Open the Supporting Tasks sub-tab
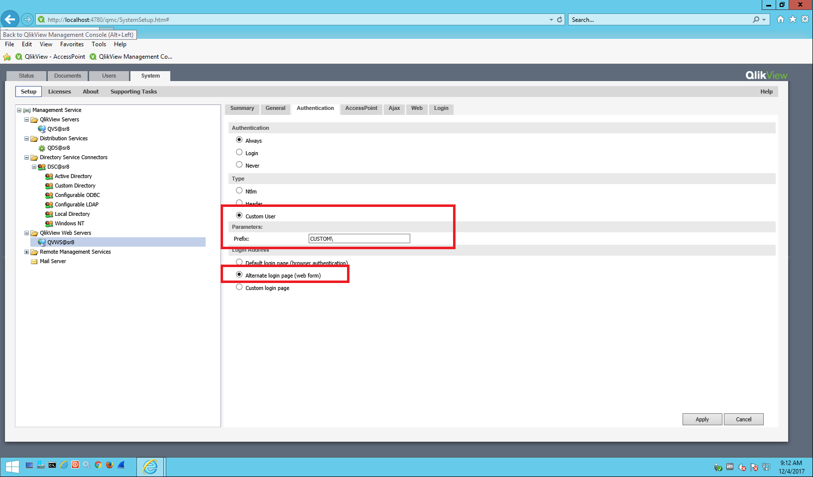Screen dimensions: 813x477 point(133,92)
